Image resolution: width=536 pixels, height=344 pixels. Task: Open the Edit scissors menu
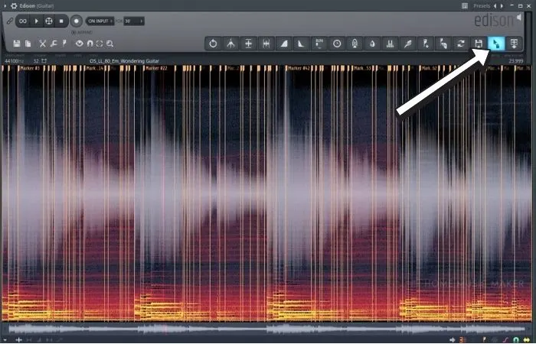tap(42, 44)
